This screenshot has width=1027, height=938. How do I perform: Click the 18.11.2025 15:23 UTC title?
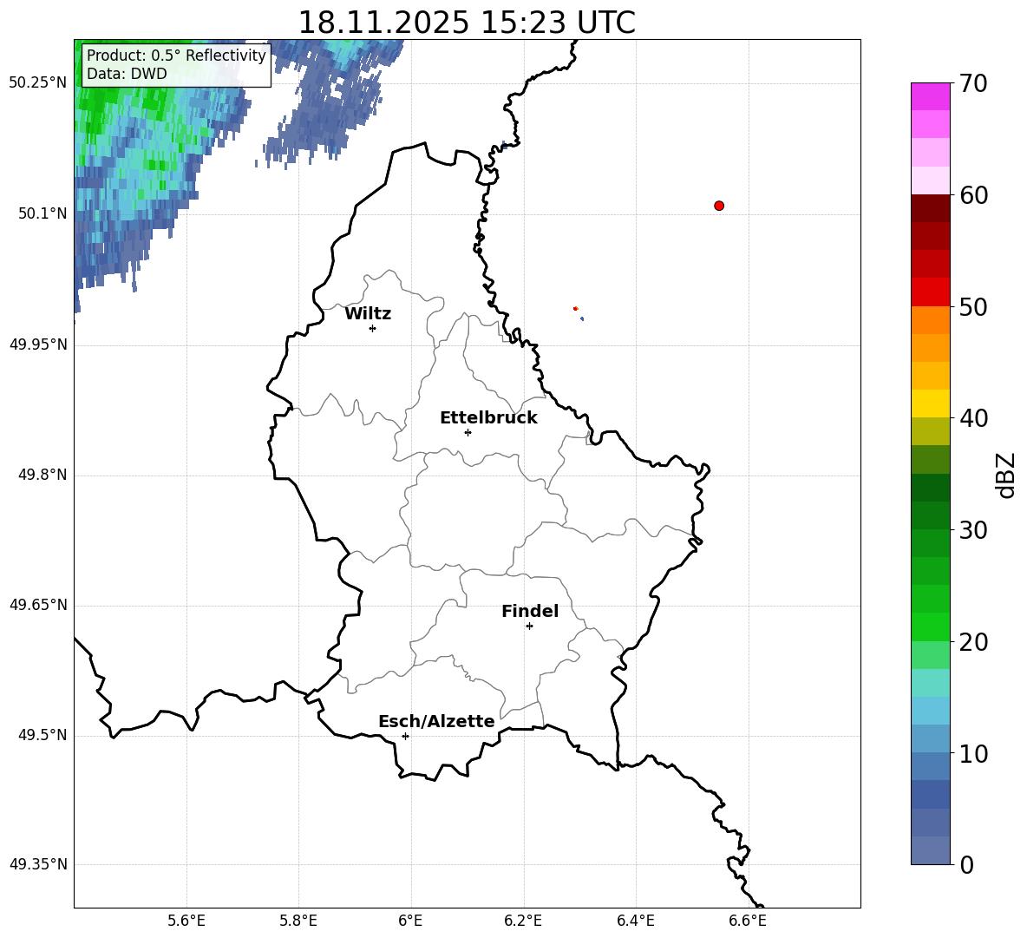(x=467, y=23)
